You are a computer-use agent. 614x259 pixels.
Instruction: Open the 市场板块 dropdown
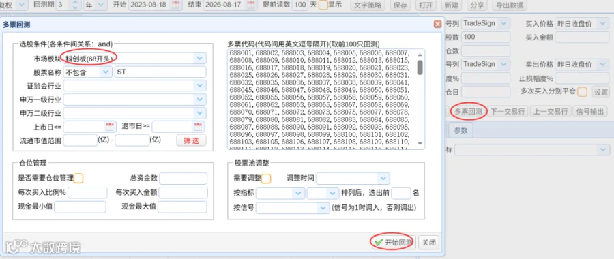pyautogui.click(x=200, y=59)
